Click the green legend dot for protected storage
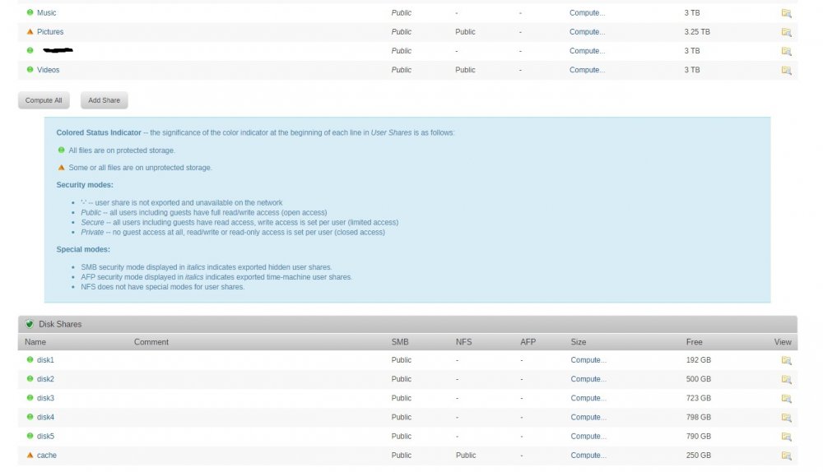 (x=62, y=150)
